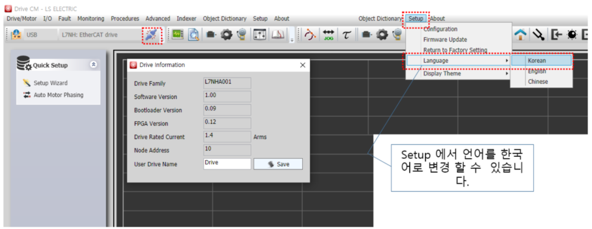Click the Save button
This screenshot has height=229, width=592.
click(278, 164)
